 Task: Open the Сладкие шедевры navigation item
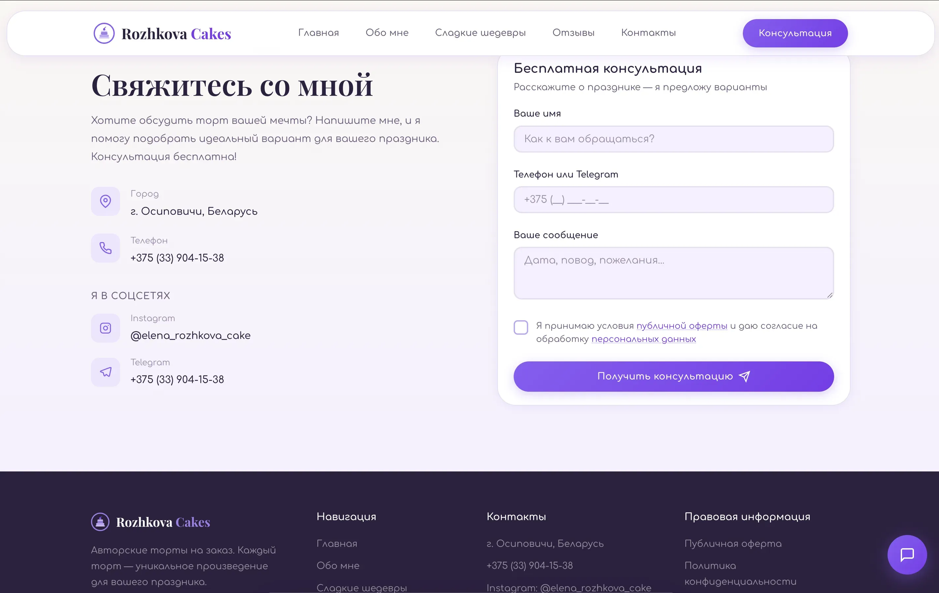coord(480,33)
